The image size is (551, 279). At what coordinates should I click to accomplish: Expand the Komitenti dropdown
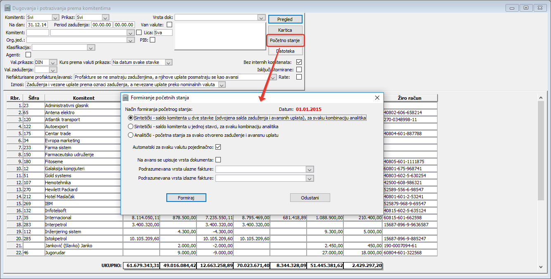[55, 17]
